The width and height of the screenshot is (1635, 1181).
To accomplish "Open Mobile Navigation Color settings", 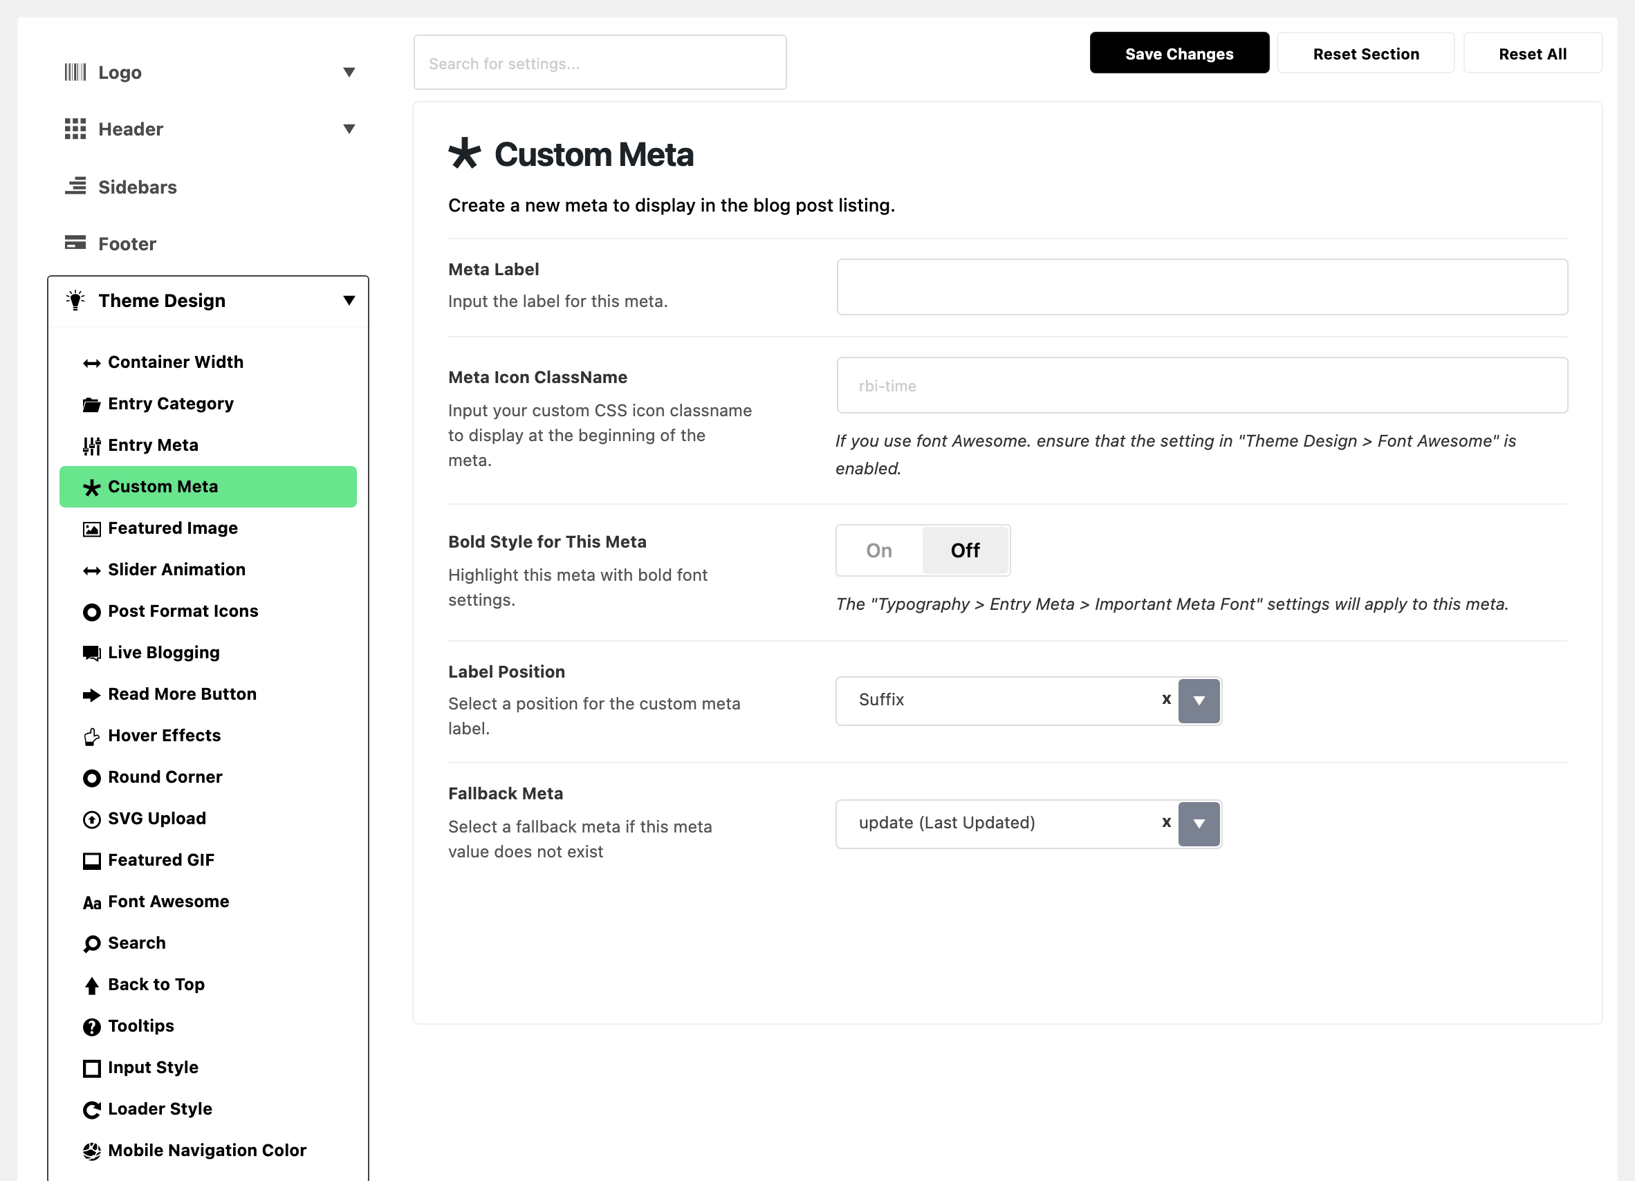I will [x=207, y=1150].
